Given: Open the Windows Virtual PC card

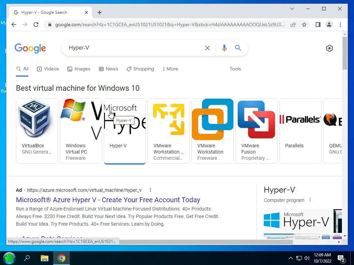Looking at the screenshot, I should tap(81, 131).
